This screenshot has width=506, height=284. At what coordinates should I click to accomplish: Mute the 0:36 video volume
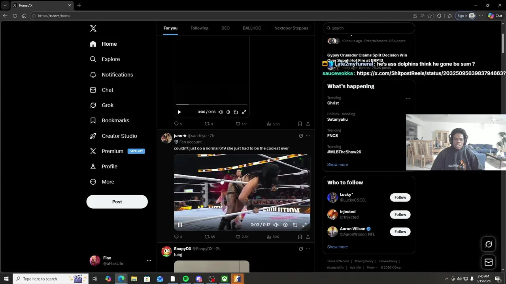(x=221, y=112)
